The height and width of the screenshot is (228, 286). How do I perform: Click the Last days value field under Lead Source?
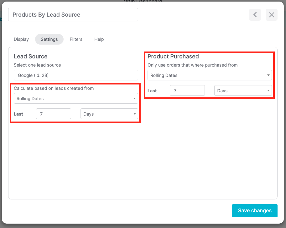point(53,114)
